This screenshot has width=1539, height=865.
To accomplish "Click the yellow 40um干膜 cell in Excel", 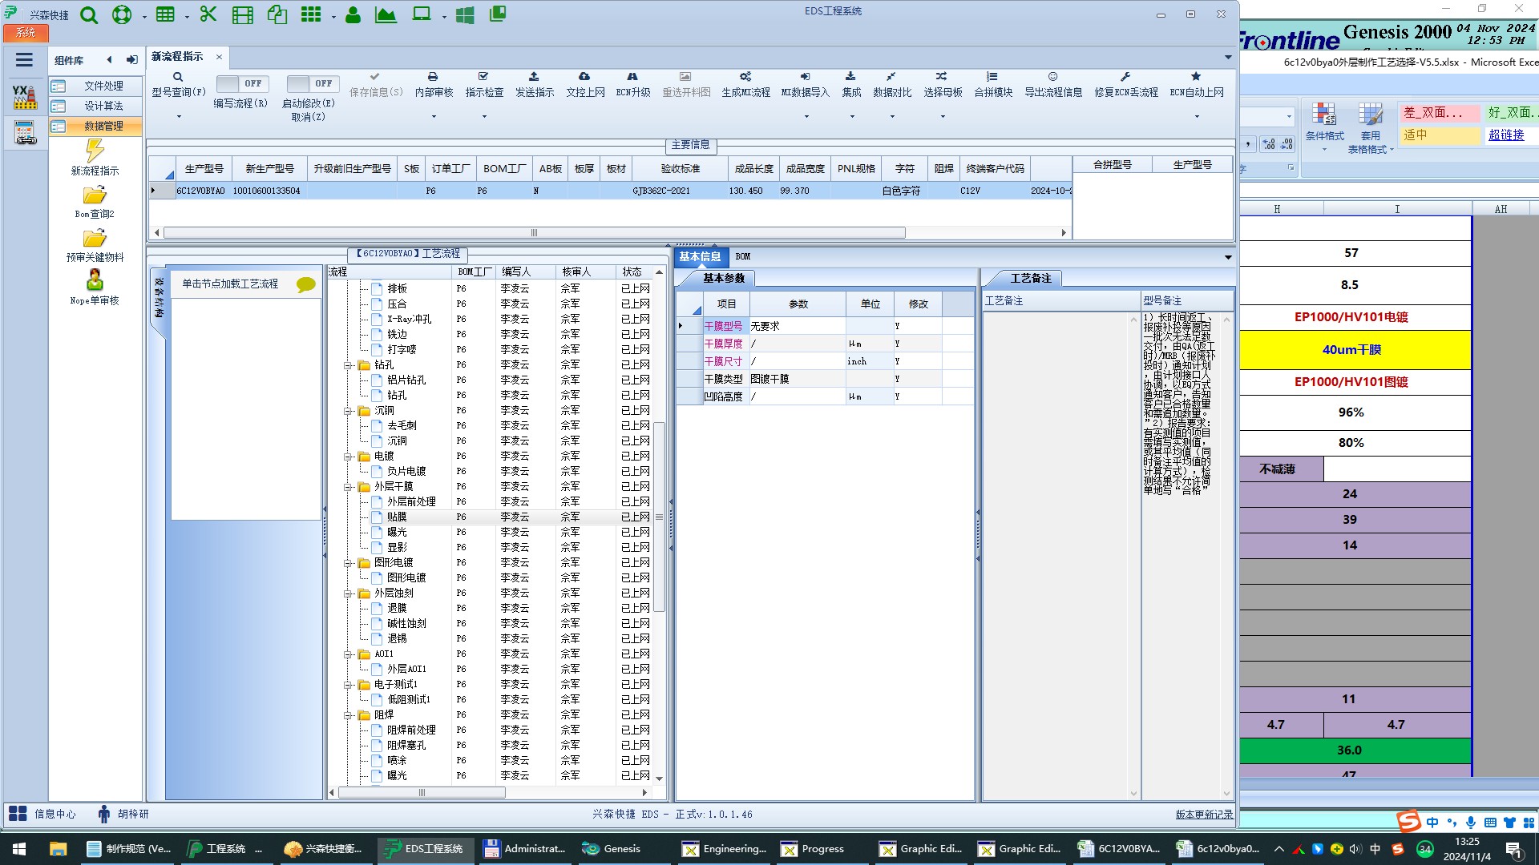I will click(x=1355, y=350).
